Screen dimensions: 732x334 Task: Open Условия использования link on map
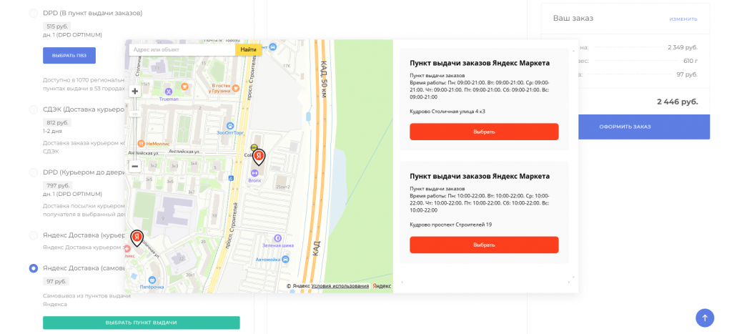[x=340, y=286]
